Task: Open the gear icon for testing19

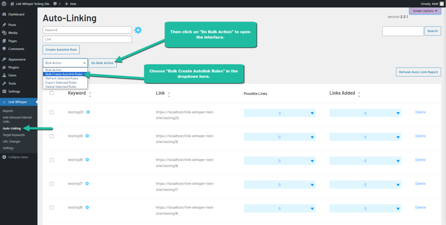Action: (x=87, y=136)
